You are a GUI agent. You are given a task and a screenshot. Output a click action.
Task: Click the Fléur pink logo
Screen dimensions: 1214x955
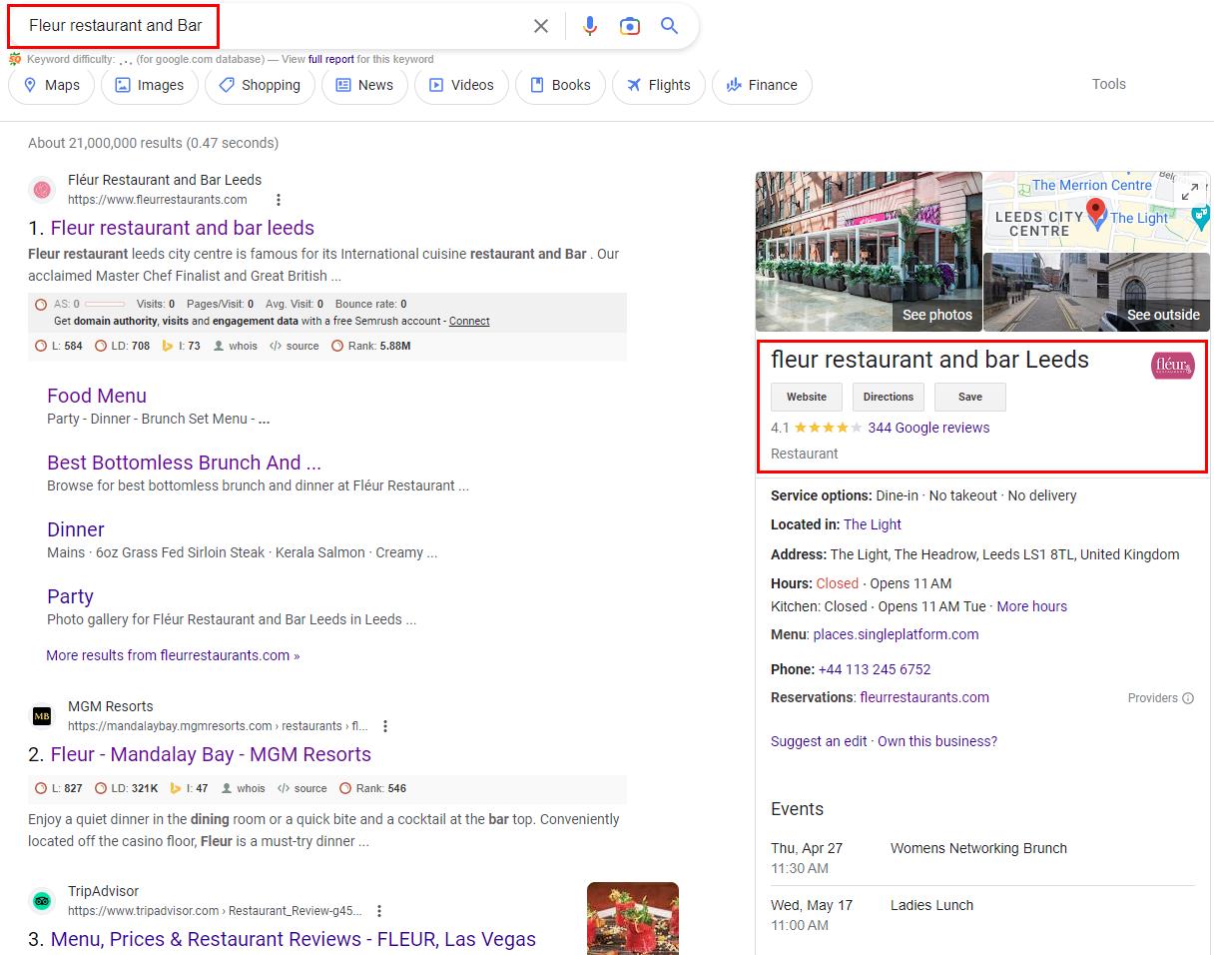pos(1172,366)
